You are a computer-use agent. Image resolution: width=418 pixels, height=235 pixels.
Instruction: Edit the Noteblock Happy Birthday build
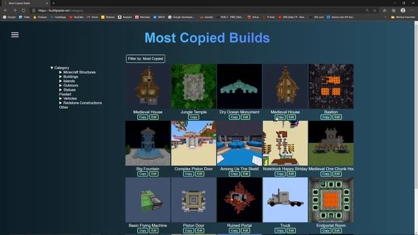pos(291,174)
